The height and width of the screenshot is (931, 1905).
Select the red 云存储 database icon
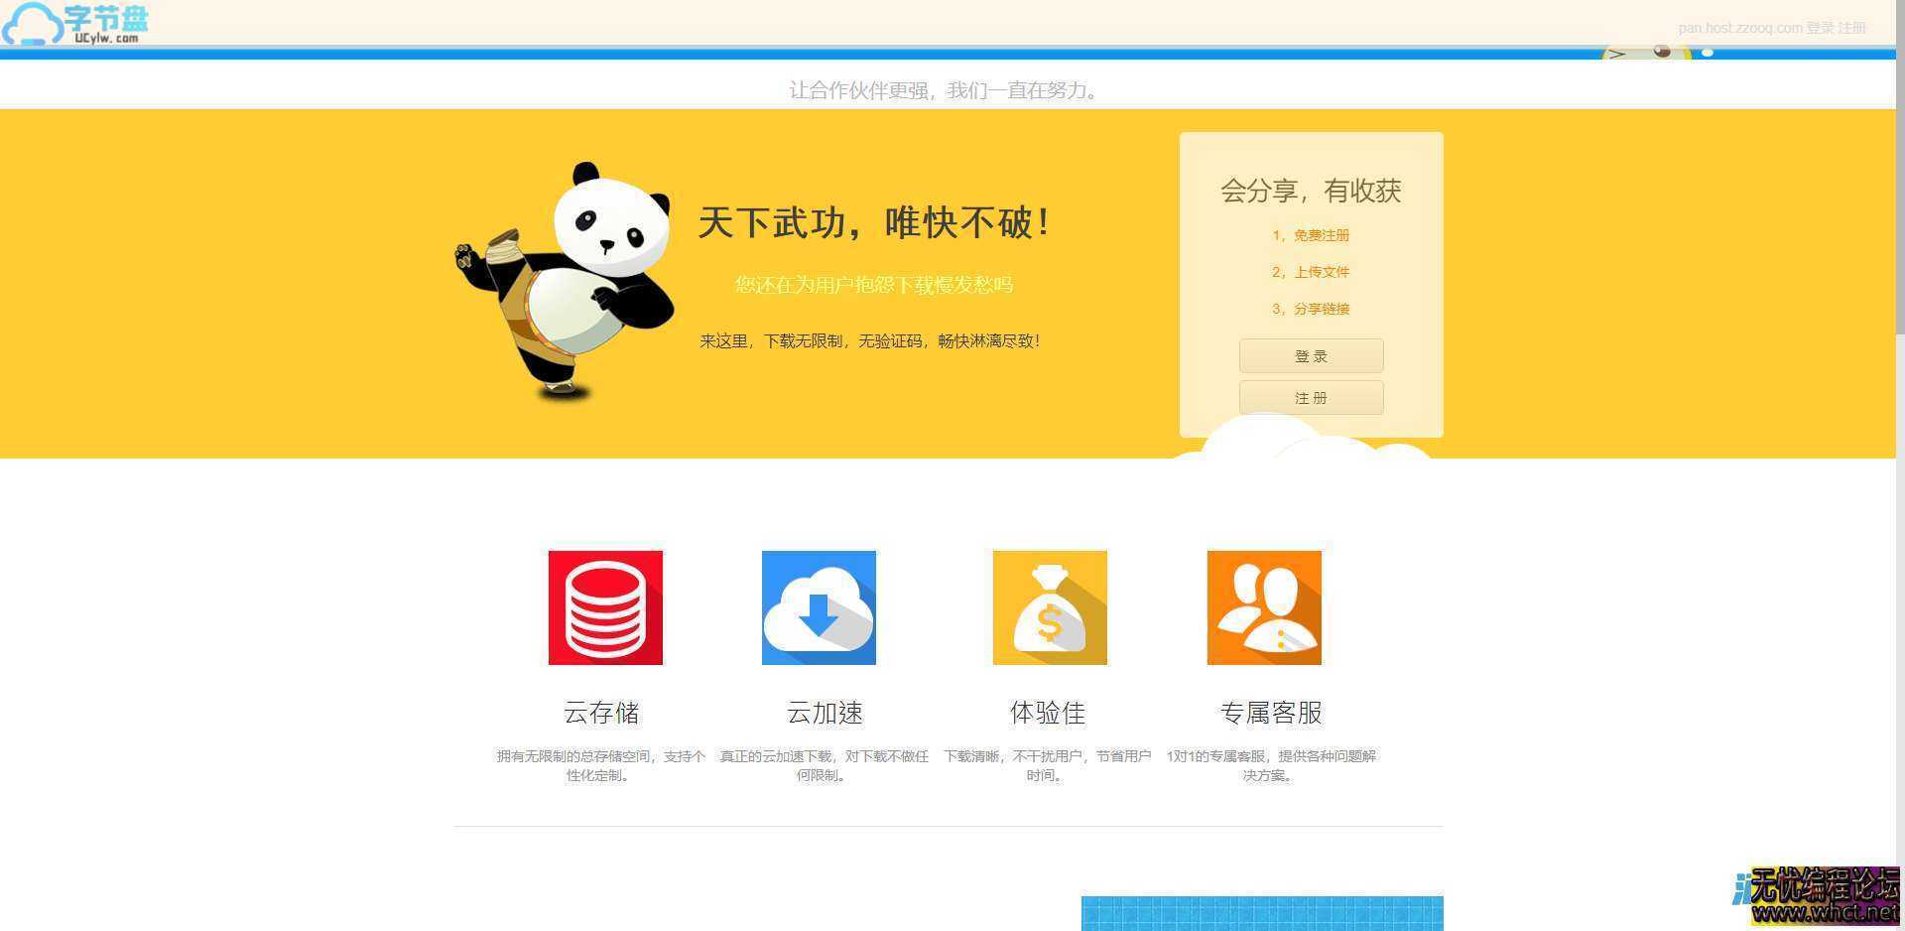click(604, 606)
